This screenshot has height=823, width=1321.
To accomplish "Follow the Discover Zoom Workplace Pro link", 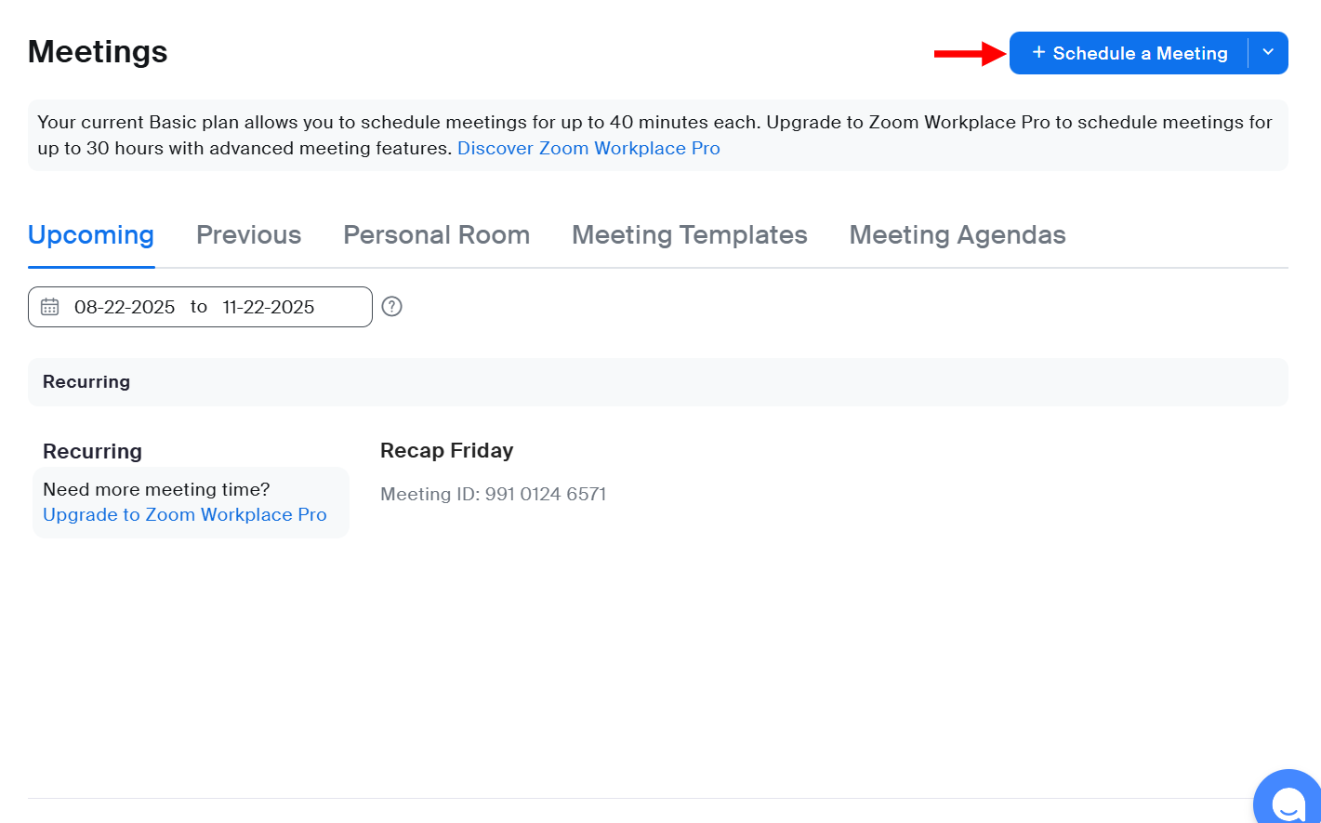I will pos(588,148).
